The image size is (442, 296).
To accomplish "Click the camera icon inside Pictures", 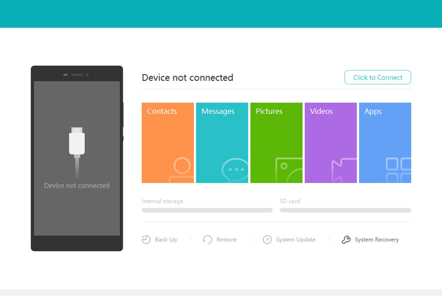I will pyautogui.click(x=289, y=170).
